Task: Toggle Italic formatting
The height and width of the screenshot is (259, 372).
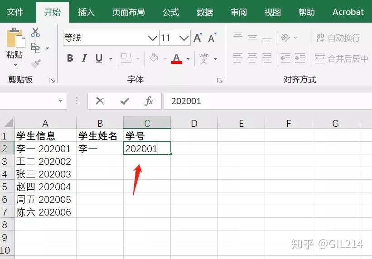Action: pos(84,58)
